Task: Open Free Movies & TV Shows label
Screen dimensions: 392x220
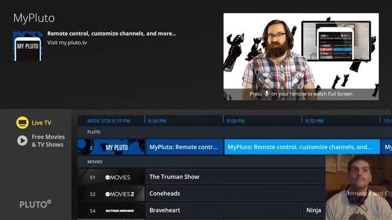Action: (x=48, y=141)
